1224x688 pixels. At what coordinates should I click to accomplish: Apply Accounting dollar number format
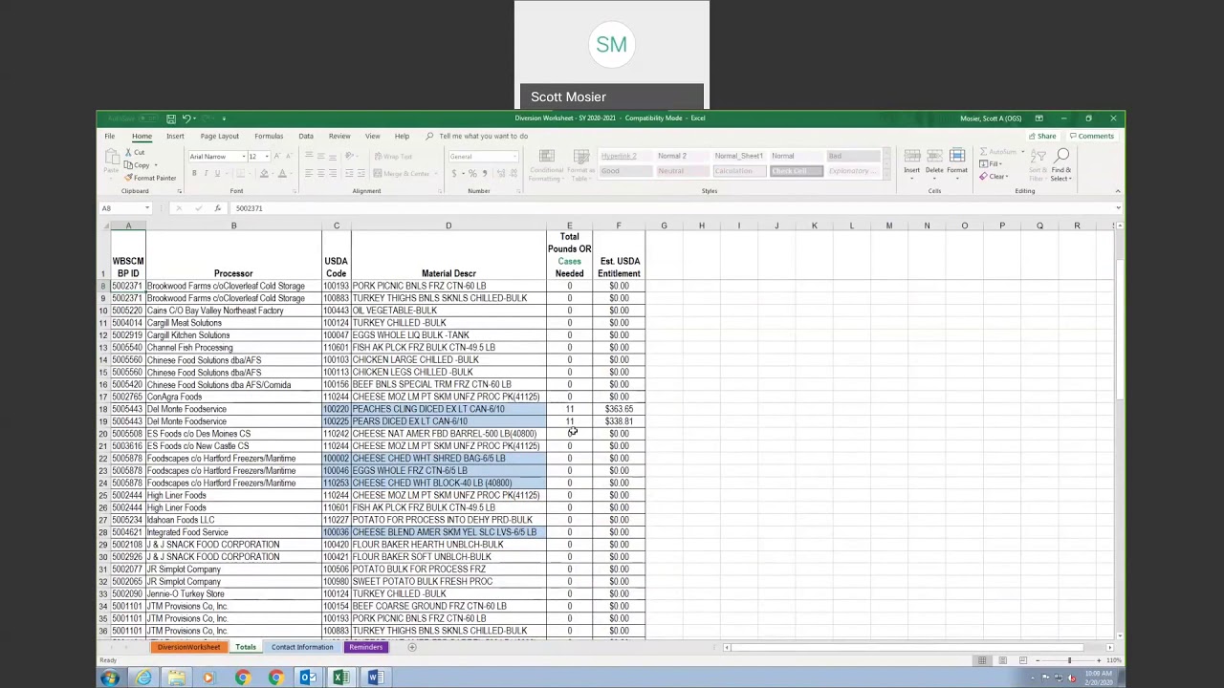[x=454, y=173]
